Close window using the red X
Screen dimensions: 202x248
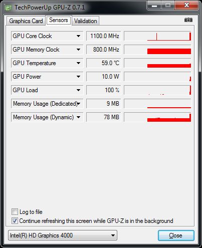coord(186,6)
